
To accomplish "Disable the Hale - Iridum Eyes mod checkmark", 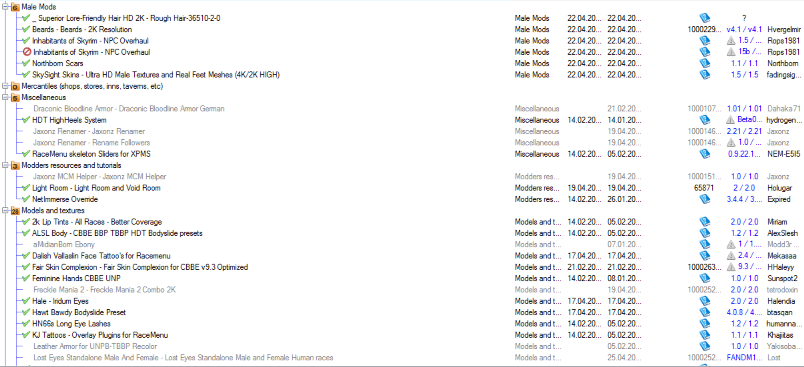I will (x=26, y=301).
